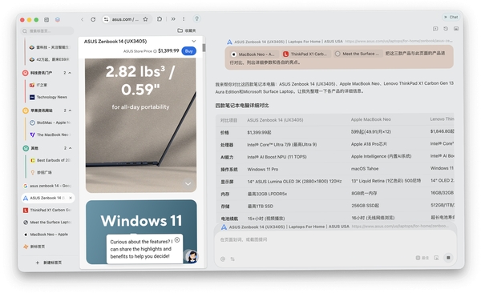Click info icon next to ASUS Store Price

pos(155,51)
